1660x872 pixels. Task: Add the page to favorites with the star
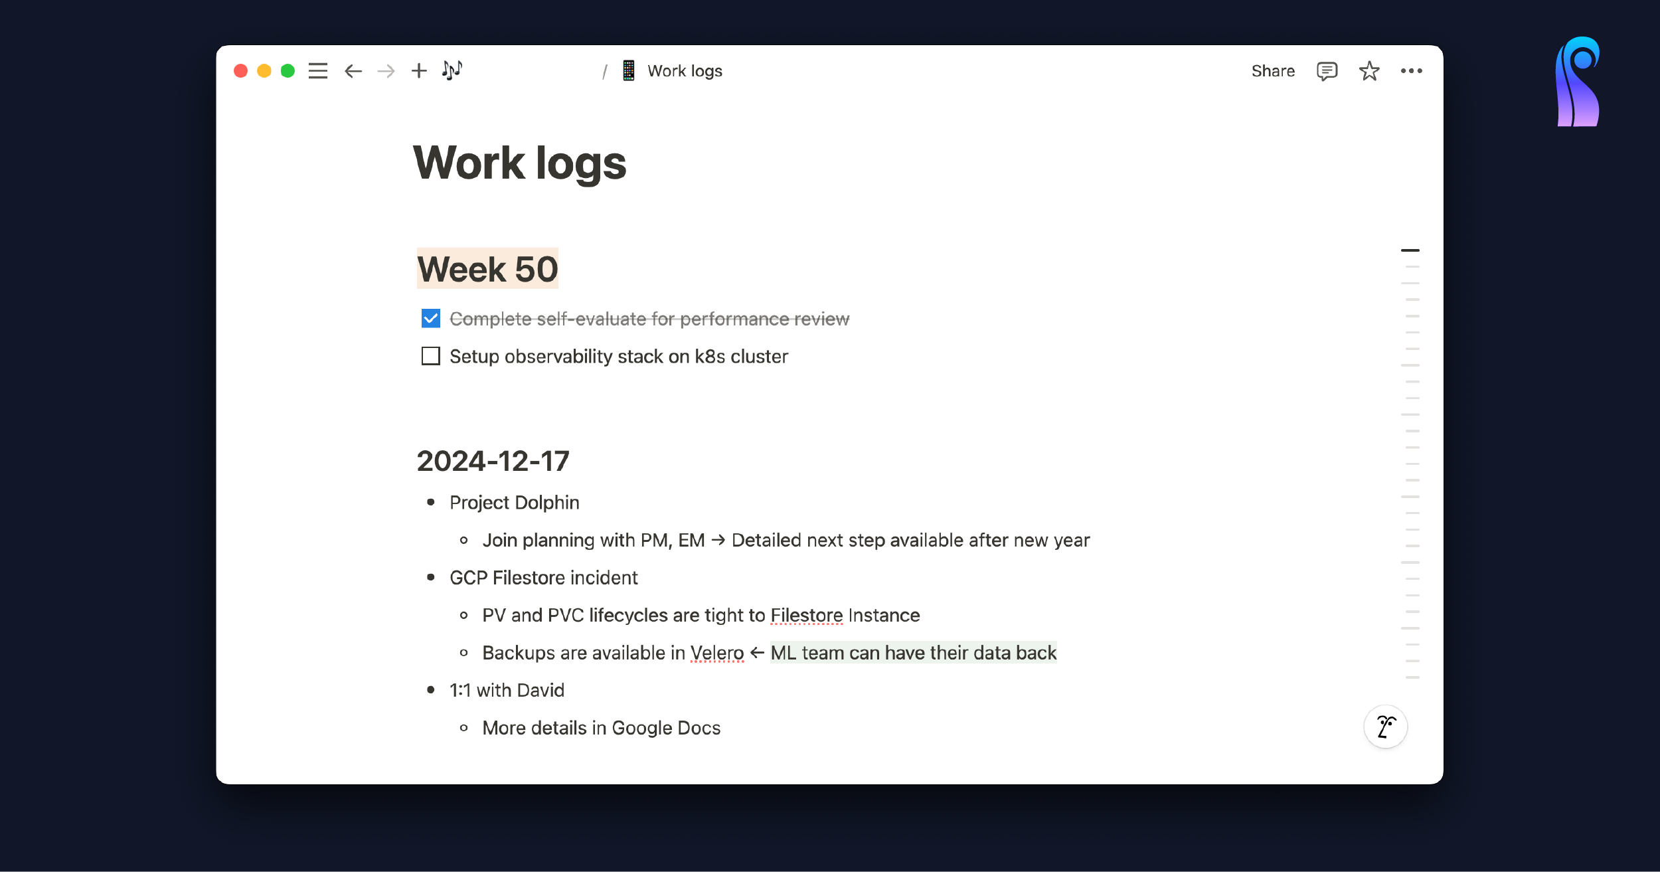1369,71
